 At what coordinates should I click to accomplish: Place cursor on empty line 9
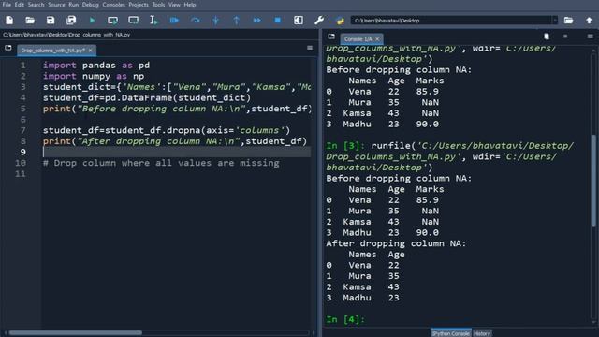[177, 152]
